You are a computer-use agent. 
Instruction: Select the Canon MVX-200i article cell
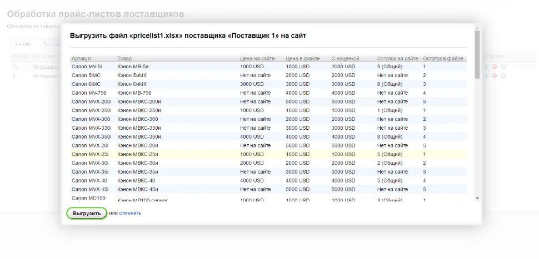[x=92, y=101]
